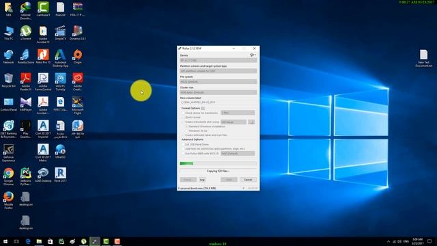Open the Action Center notifications

429,241
